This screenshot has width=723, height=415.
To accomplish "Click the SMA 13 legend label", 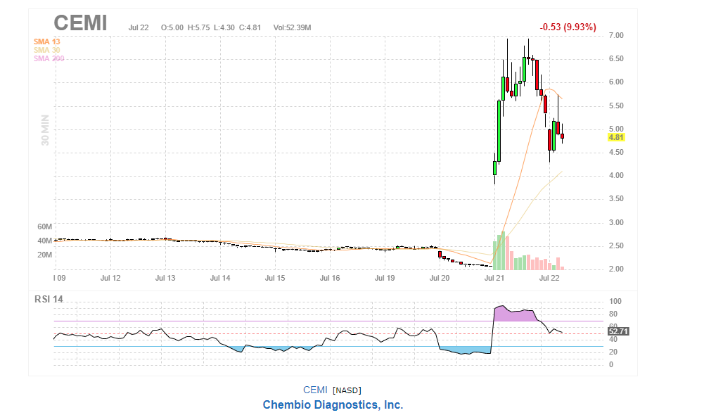I will [47, 41].
